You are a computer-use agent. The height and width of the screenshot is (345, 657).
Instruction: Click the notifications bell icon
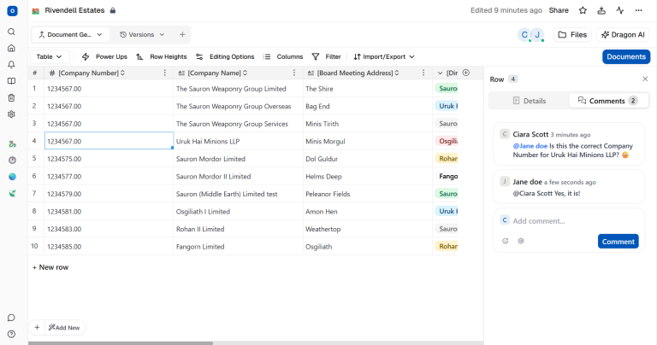(x=11, y=64)
